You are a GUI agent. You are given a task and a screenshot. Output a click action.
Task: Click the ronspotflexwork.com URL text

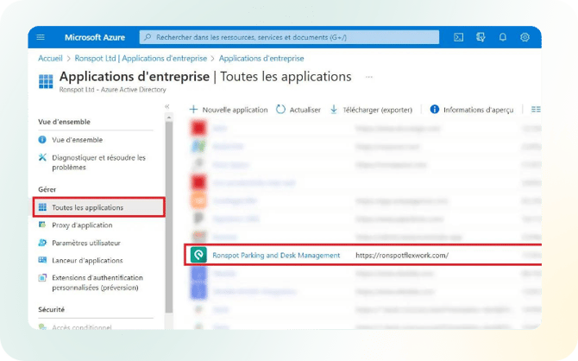coord(402,255)
